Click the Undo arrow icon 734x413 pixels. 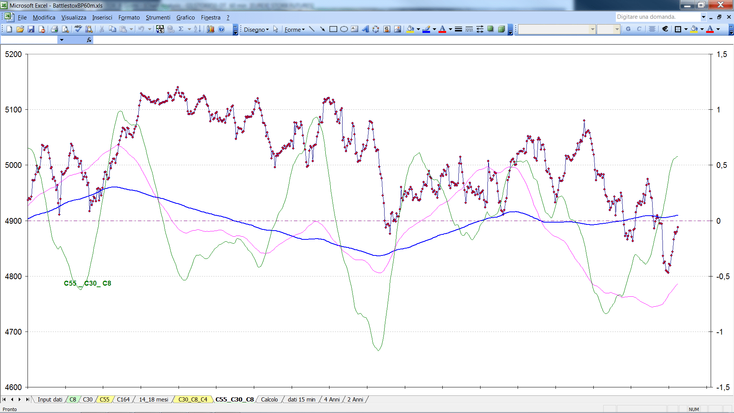tap(141, 29)
